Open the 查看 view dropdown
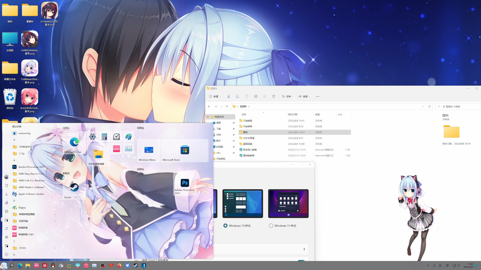The image size is (481, 270). click(304, 96)
